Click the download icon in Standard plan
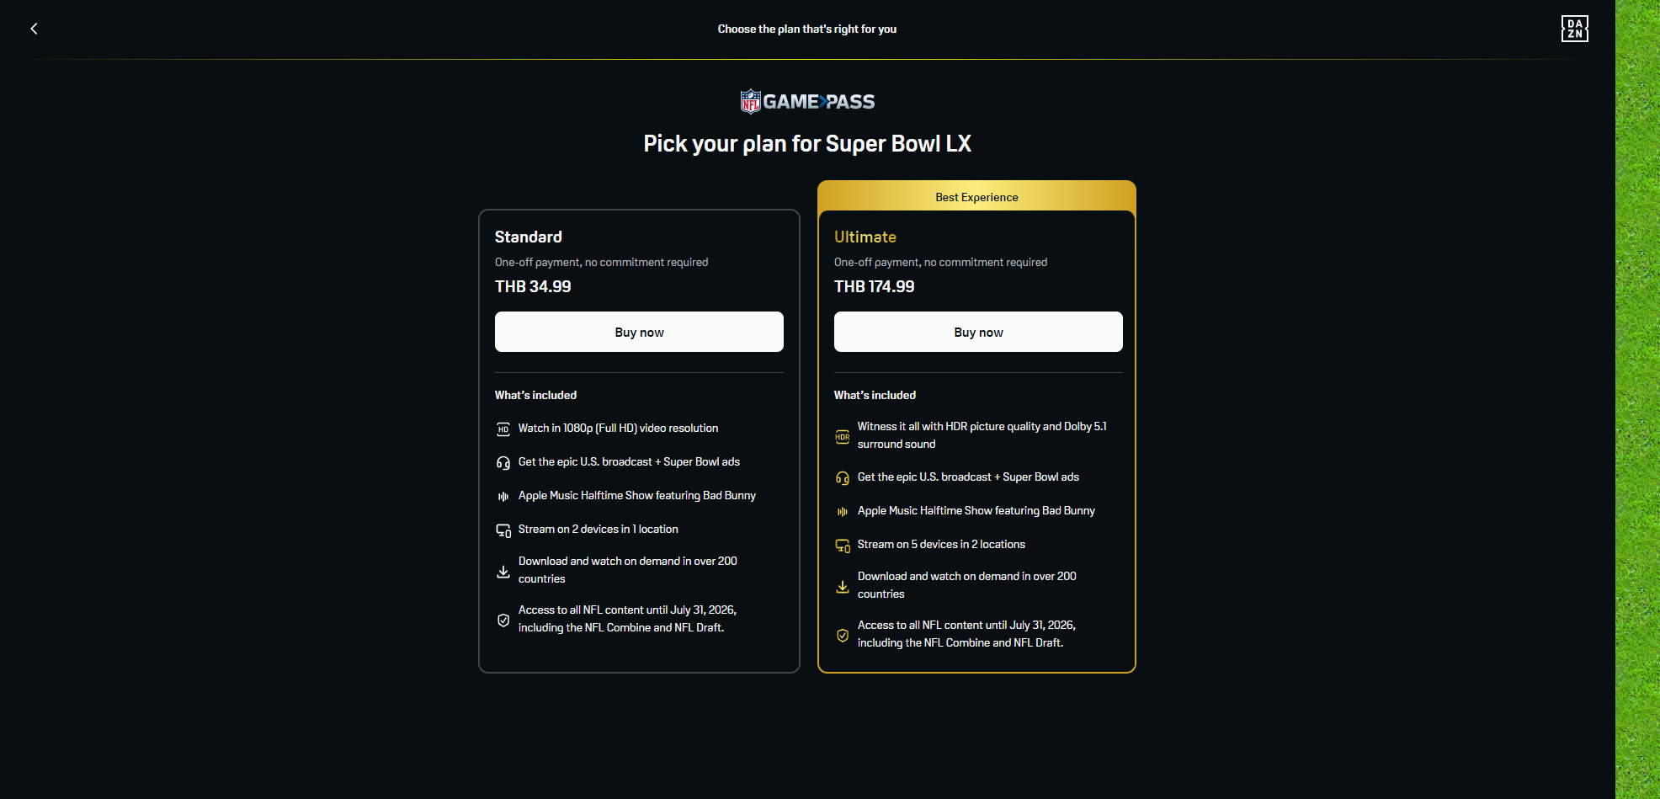This screenshot has width=1660, height=799. (503, 571)
